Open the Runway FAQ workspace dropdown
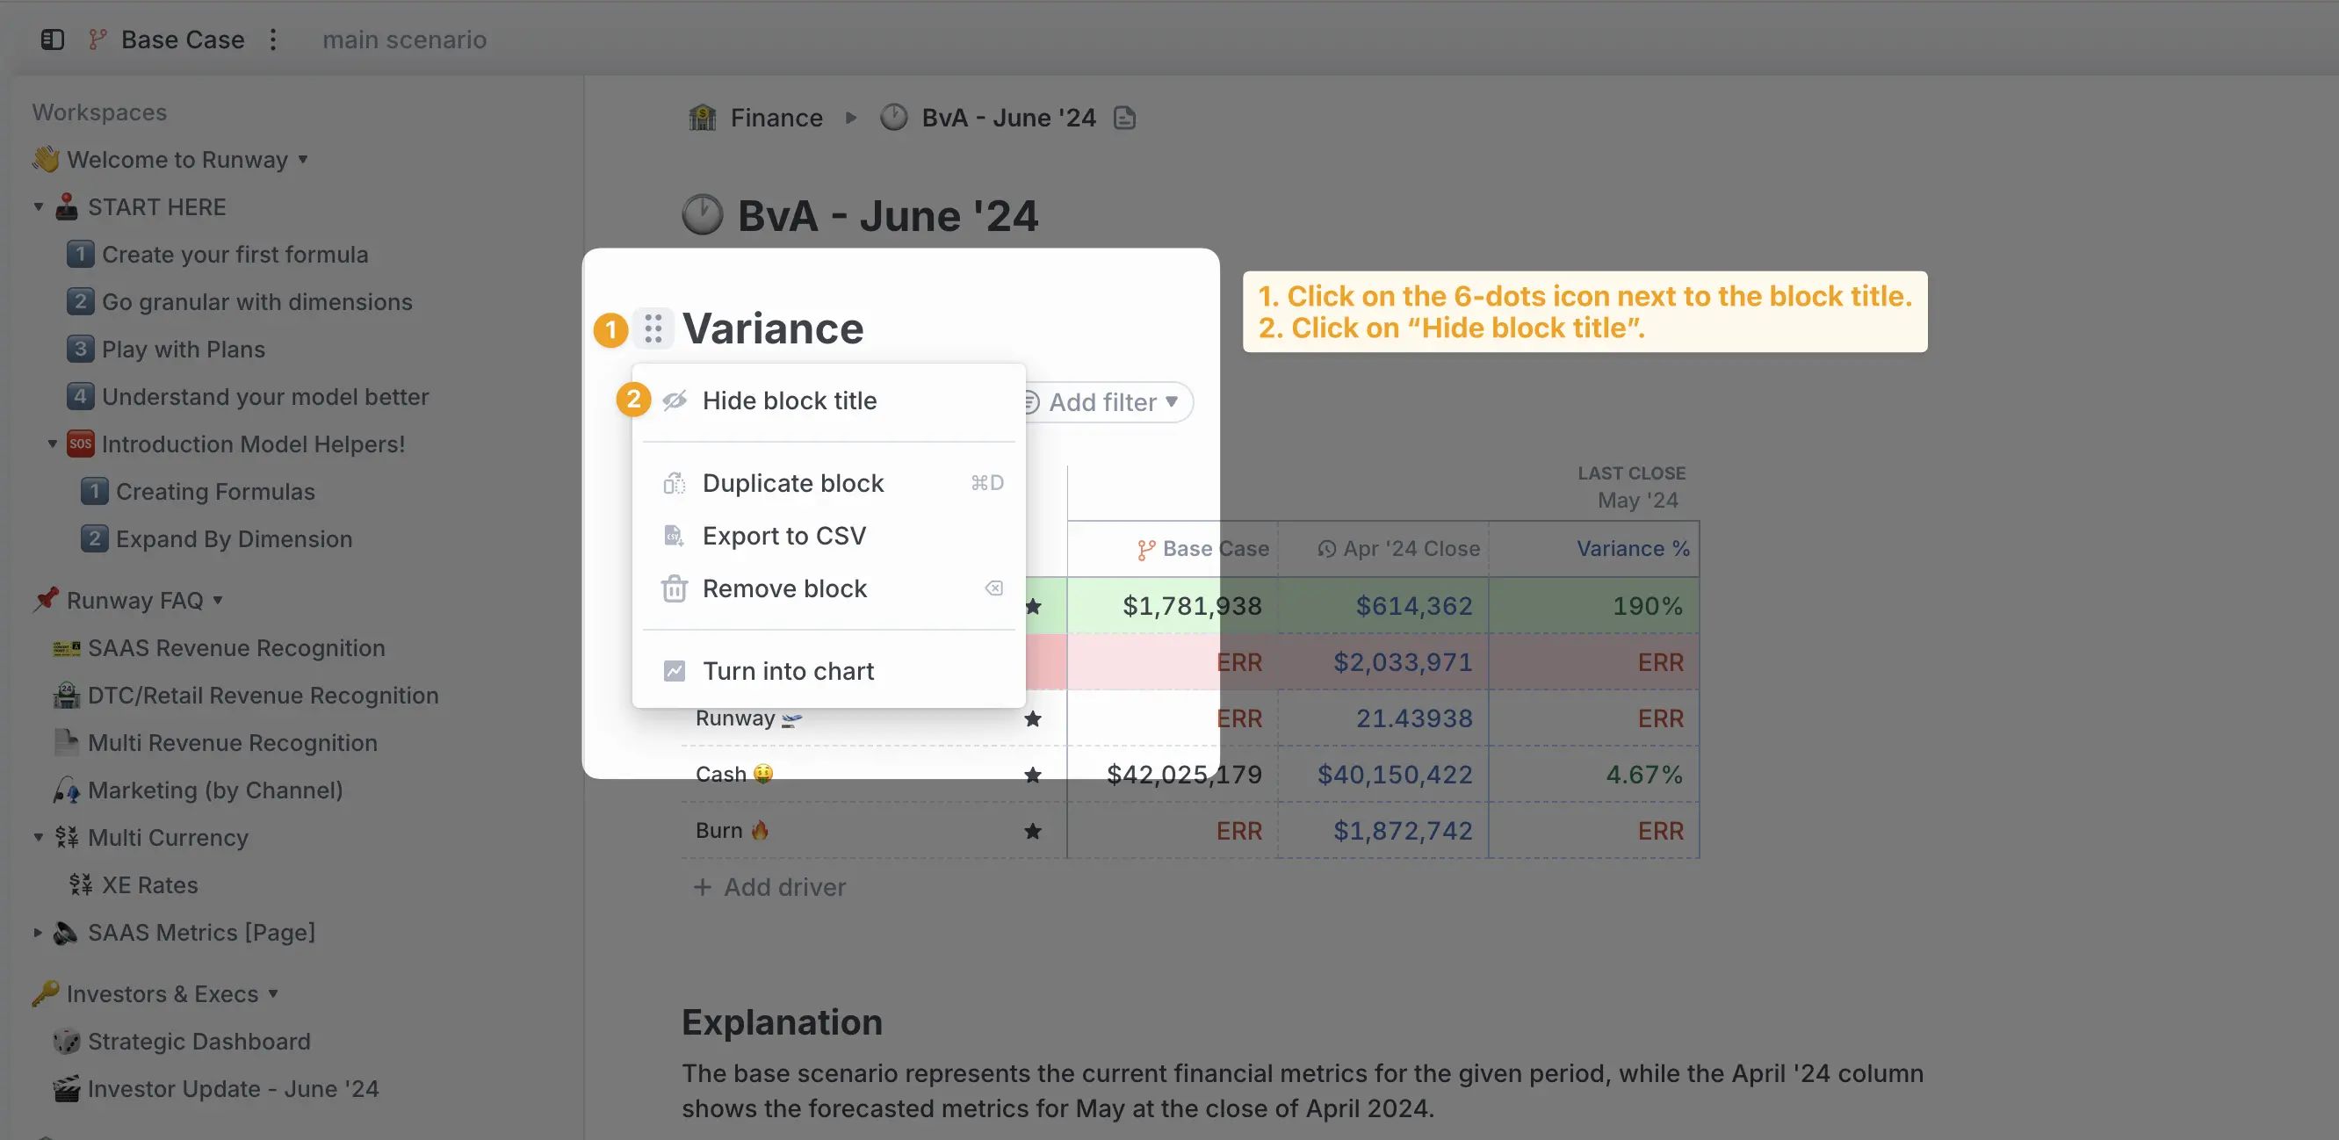This screenshot has width=2339, height=1140. 218,600
